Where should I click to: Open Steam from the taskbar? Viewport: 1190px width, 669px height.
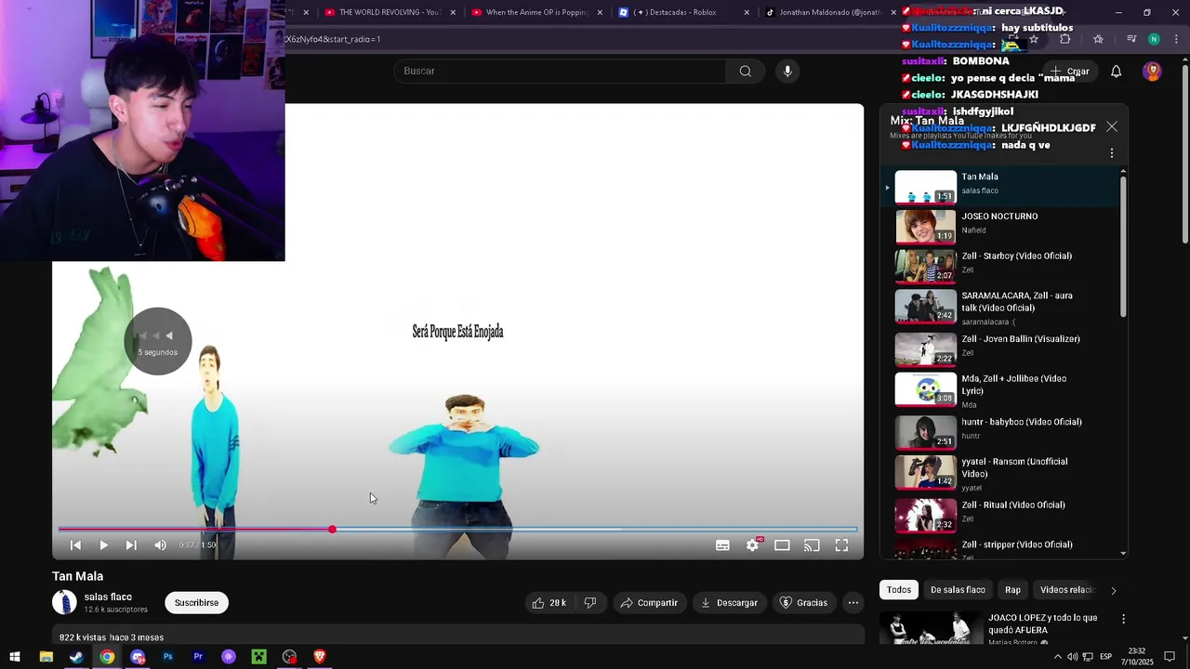click(x=76, y=657)
